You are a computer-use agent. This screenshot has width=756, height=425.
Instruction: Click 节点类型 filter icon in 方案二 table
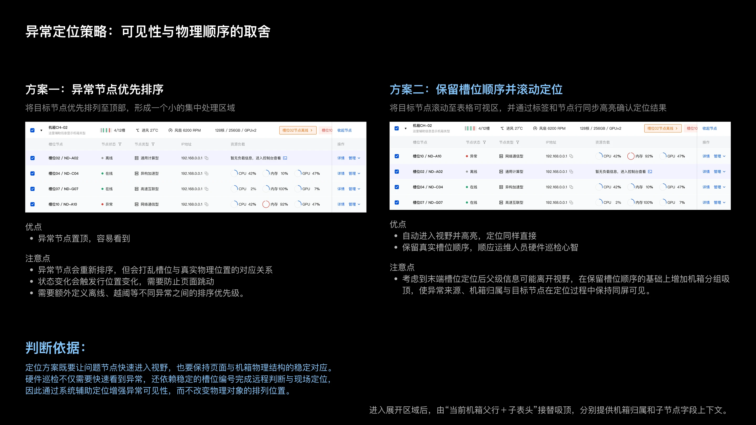(518, 142)
